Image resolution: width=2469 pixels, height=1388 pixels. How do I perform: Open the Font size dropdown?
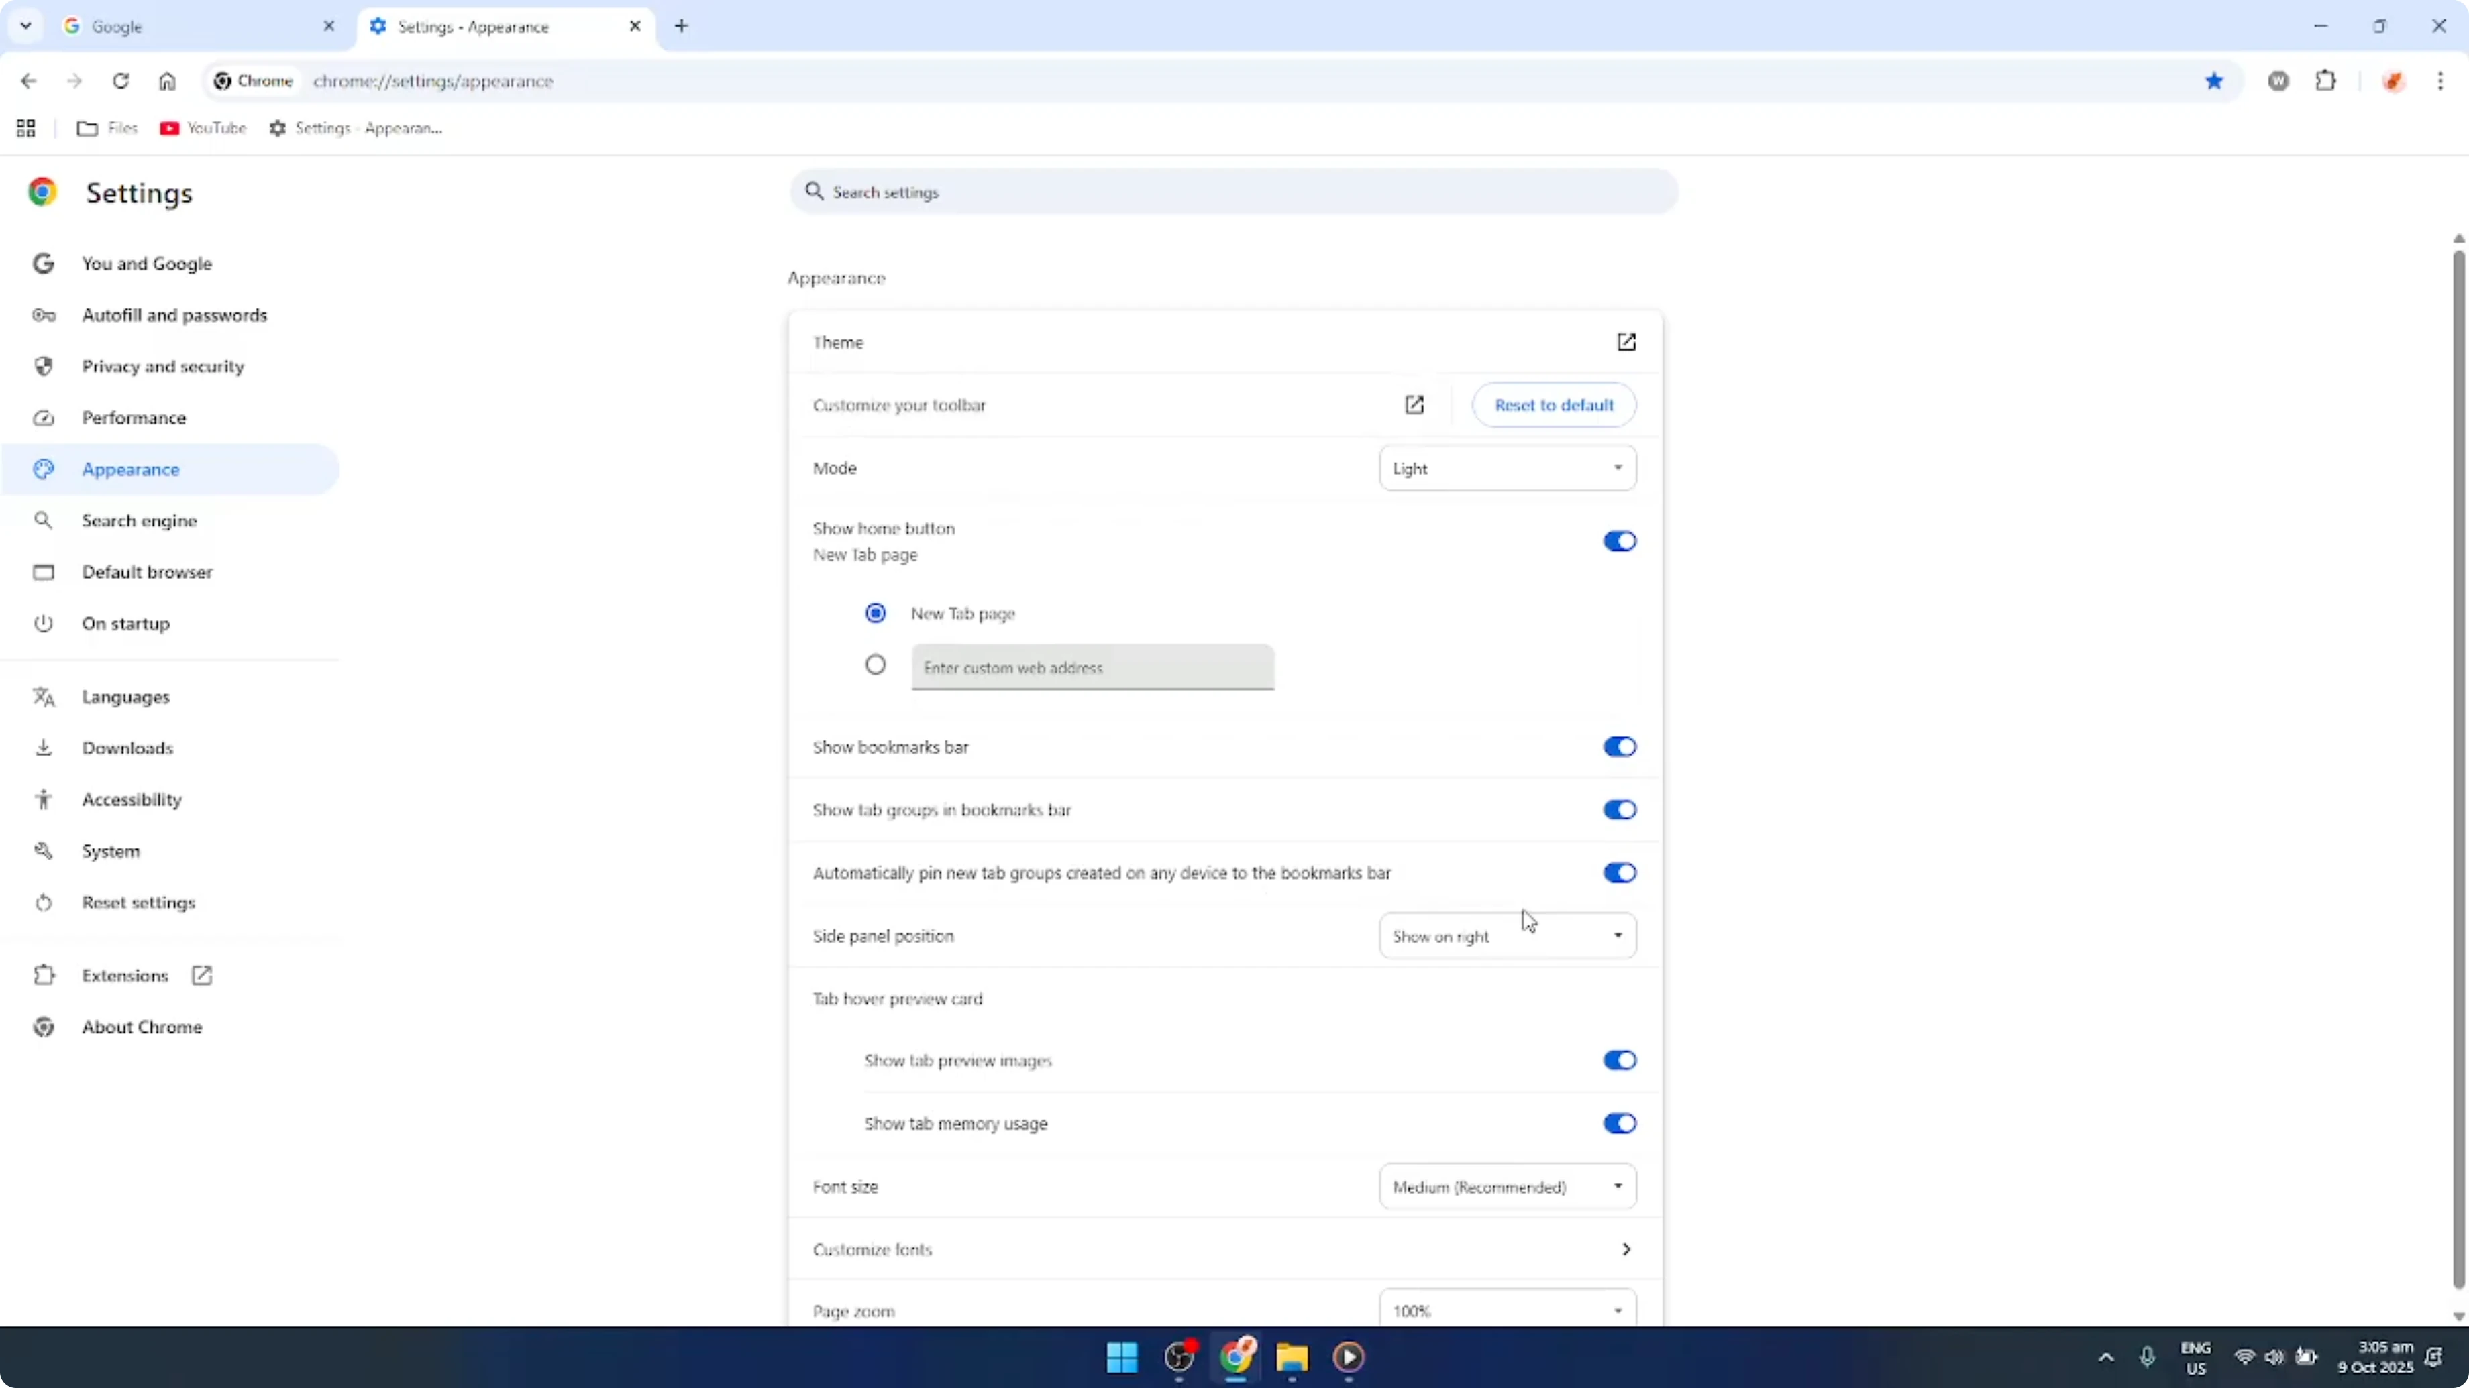click(x=1508, y=1187)
